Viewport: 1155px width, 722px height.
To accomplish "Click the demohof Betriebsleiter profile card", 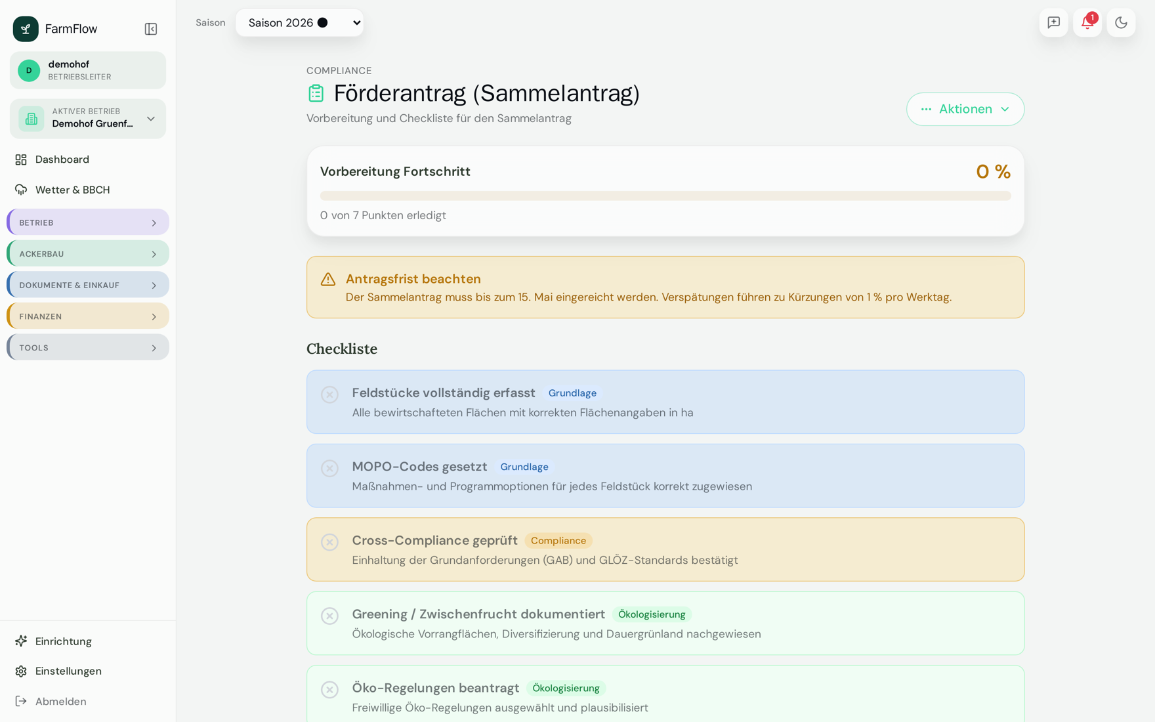I will coord(88,70).
